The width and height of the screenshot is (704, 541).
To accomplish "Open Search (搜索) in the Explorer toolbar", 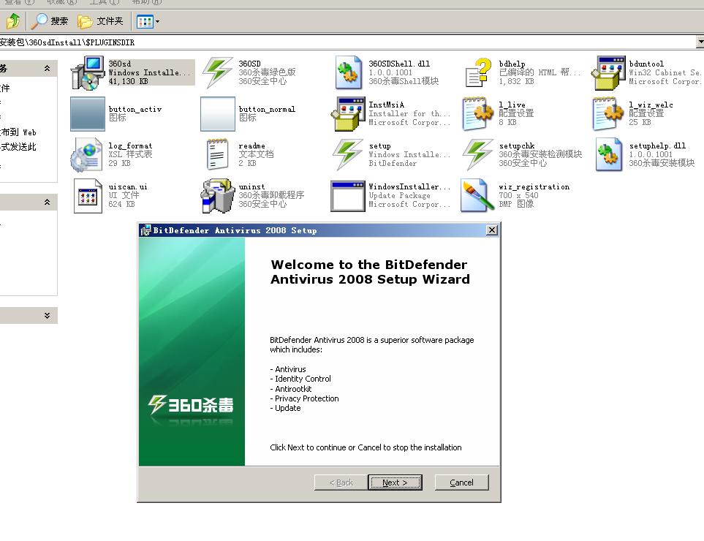I will (x=50, y=20).
